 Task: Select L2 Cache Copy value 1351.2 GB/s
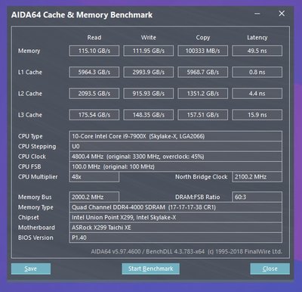coord(203,94)
